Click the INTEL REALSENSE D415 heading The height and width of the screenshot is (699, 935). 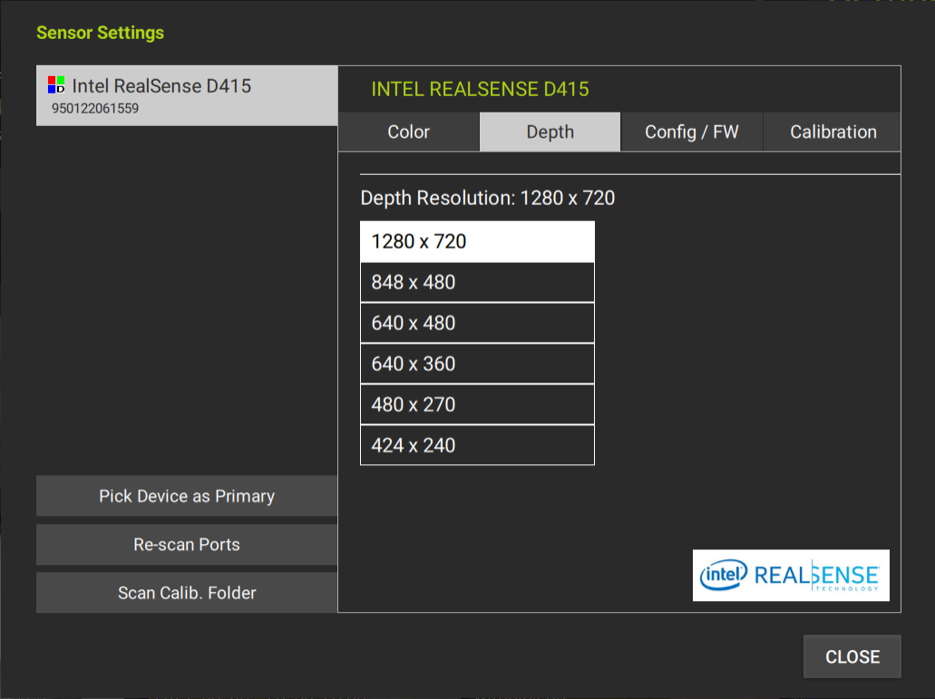[x=480, y=90]
